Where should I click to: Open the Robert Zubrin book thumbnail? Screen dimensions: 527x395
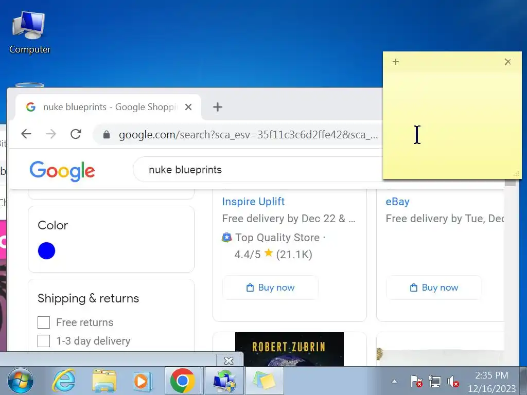coord(289,349)
